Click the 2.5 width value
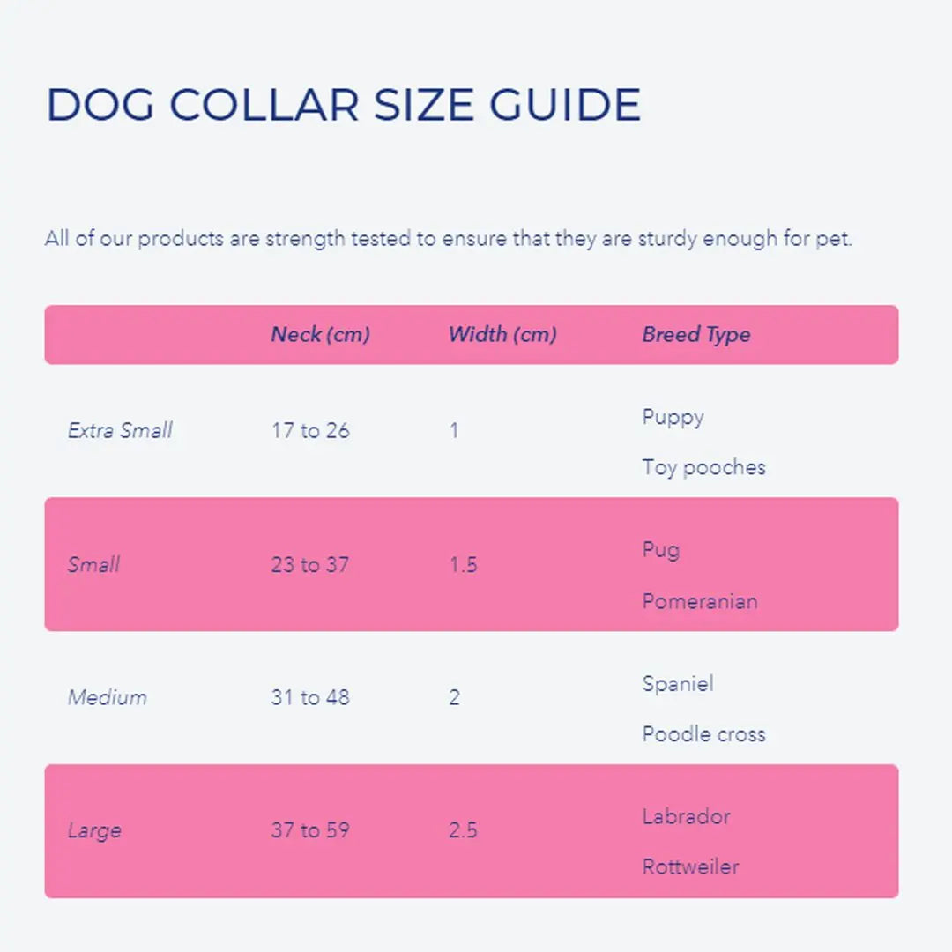Viewport: 952px width, 952px height. pyautogui.click(x=463, y=831)
